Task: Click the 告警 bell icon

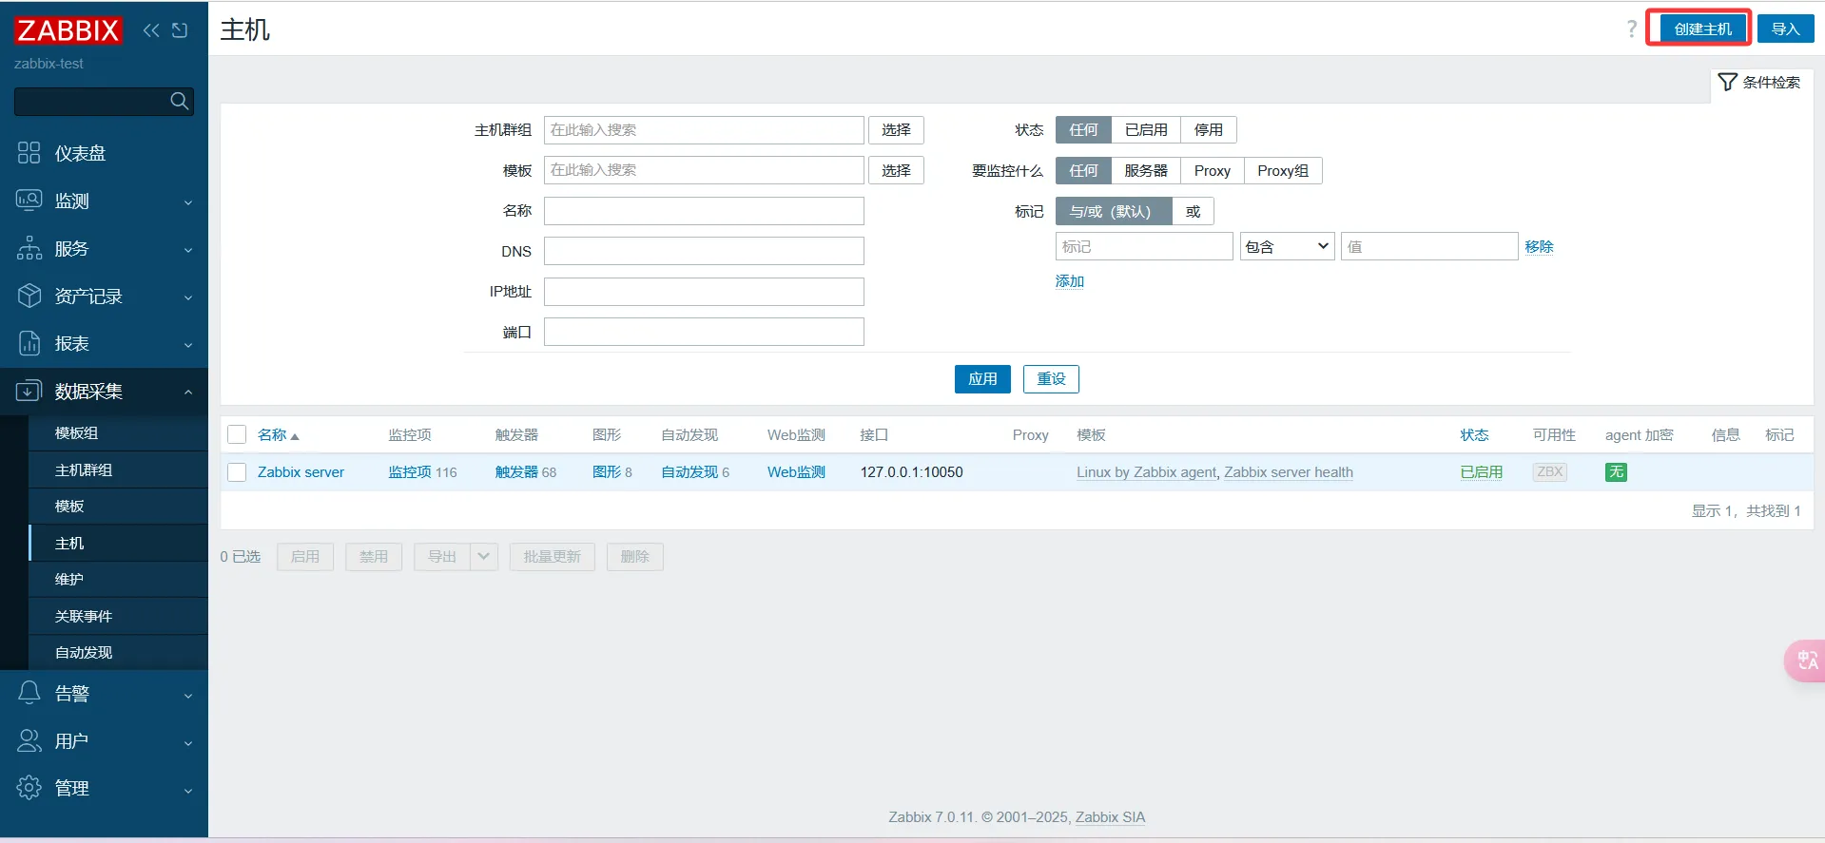Action: pos(29,693)
